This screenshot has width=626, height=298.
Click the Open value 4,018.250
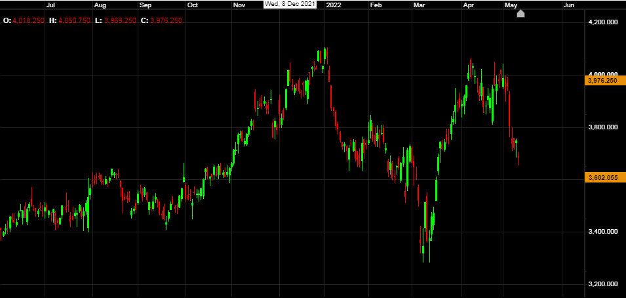tap(32, 21)
